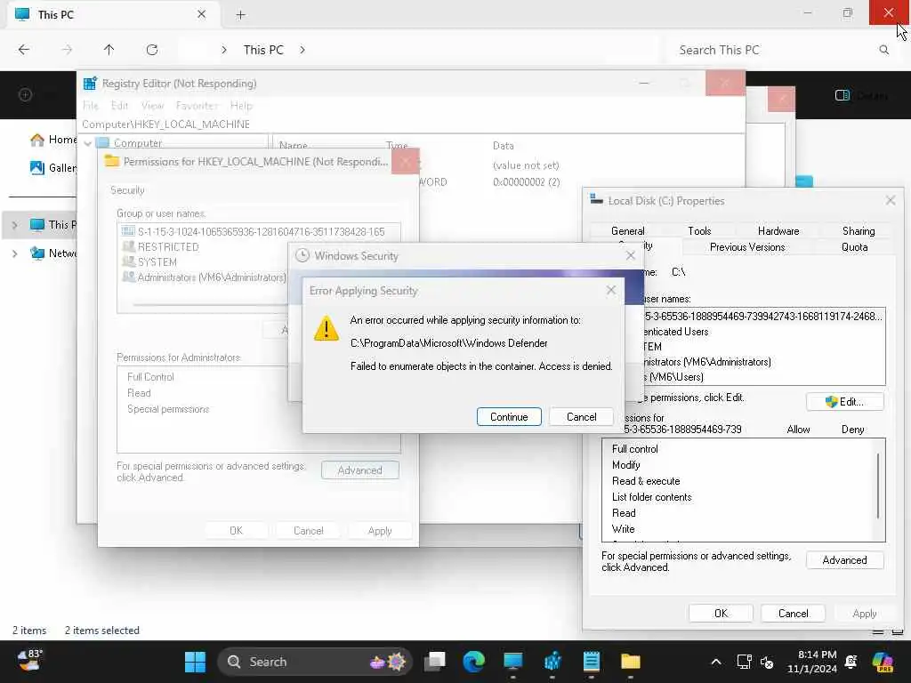Click Cancel in Local Disk Properties
Image resolution: width=911 pixels, height=683 pixels.
pos(793,614)
